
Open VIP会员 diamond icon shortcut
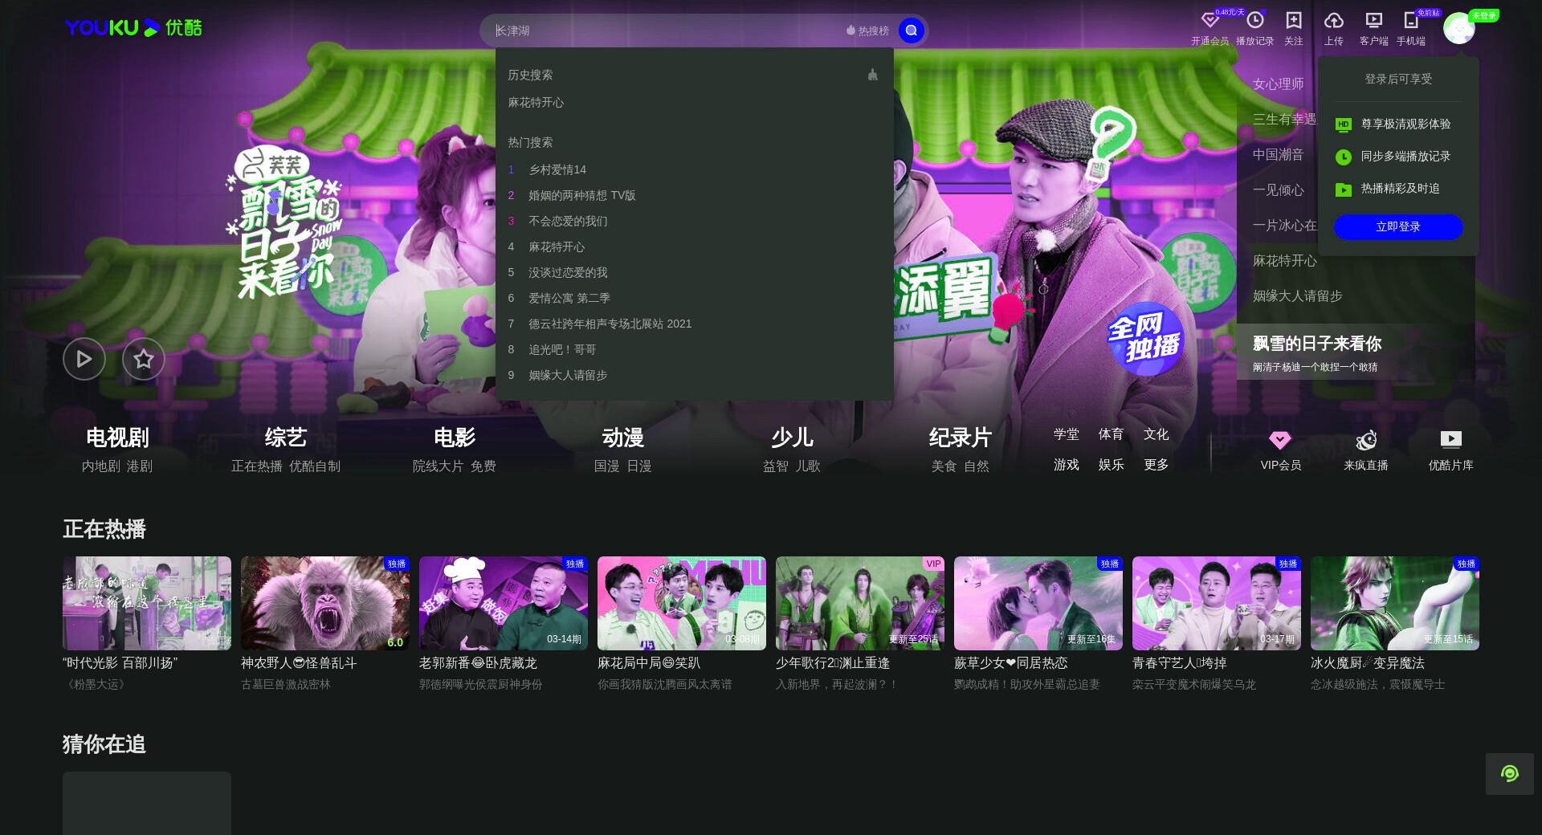click(x=1280, y=440)
